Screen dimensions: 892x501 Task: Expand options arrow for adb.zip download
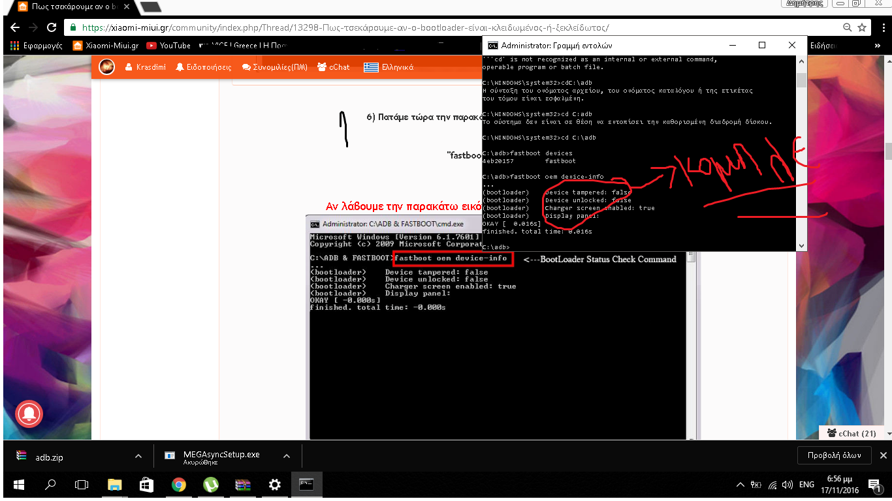pyautogui.click(x=138, y=457)
